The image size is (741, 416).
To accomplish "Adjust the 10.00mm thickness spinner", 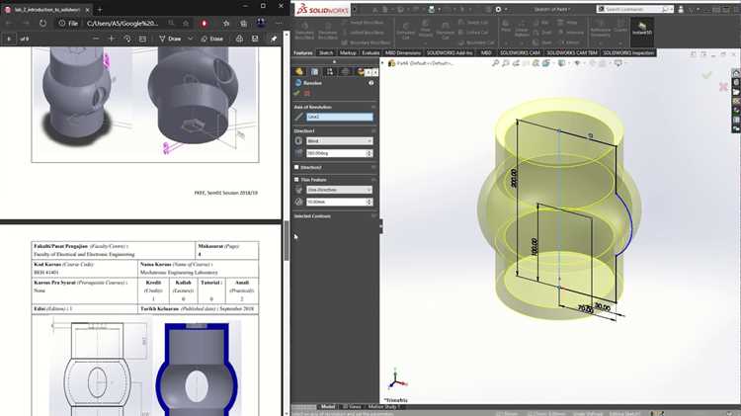I will (x=370, y=202).
